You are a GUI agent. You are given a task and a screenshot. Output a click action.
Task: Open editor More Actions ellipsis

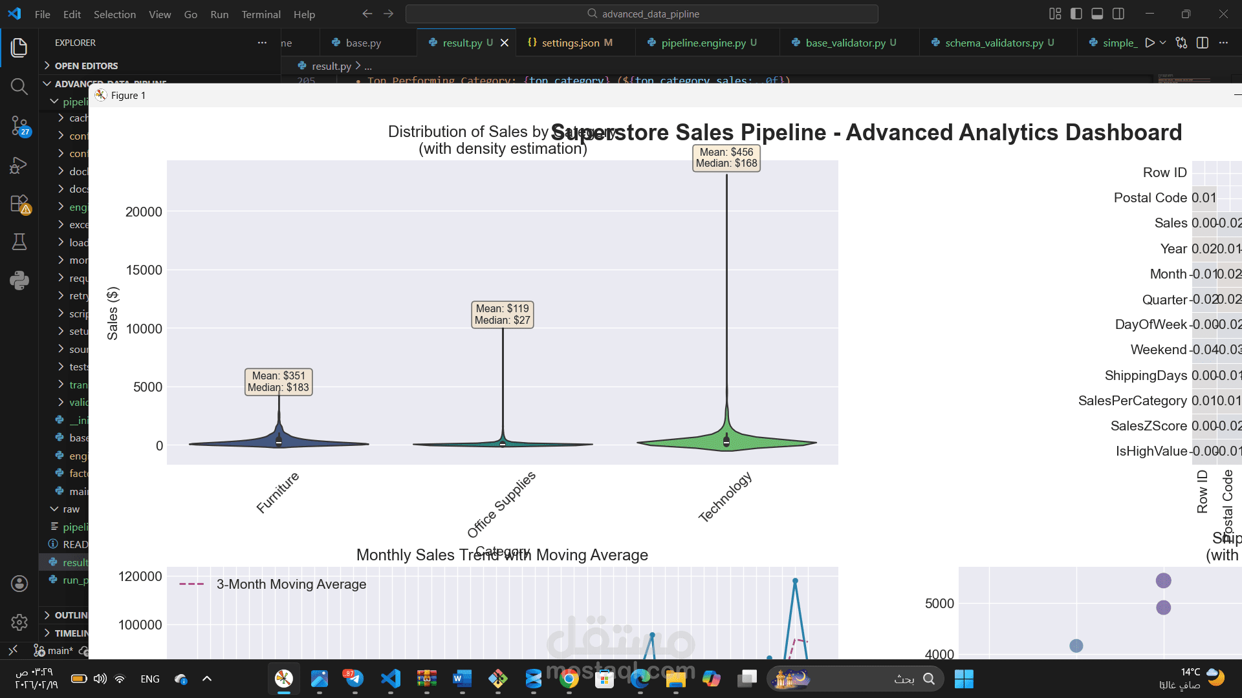point(1223,43)
